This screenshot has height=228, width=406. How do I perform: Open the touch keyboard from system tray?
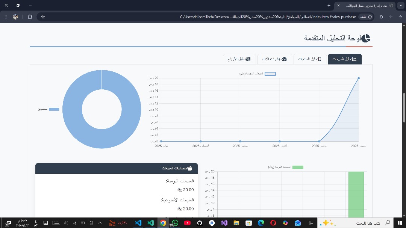point(56,223)
